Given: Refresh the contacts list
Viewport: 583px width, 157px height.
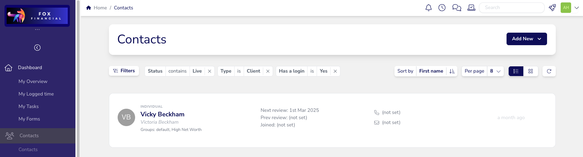Looking at the screenshot, I should coord(549,71).
